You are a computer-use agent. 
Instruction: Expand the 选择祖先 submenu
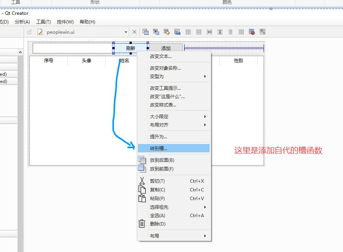point(174,207)
